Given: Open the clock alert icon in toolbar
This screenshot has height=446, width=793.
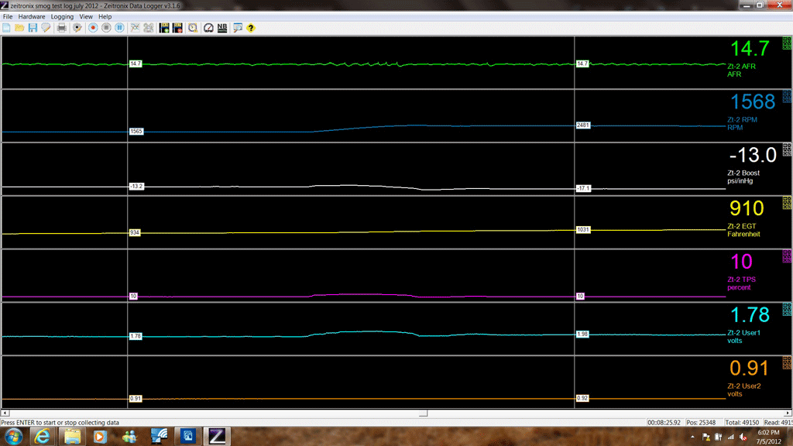Looking at the screenshot, I should pyautogui.click(x=193, y=28).
